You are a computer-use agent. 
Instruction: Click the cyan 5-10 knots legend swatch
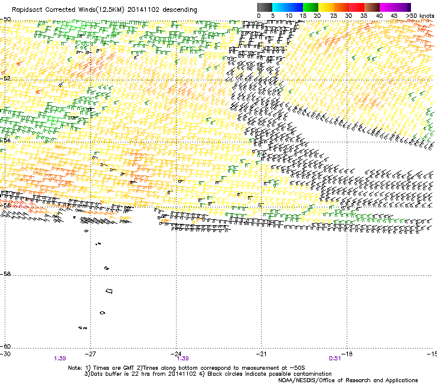coord(279,7)
